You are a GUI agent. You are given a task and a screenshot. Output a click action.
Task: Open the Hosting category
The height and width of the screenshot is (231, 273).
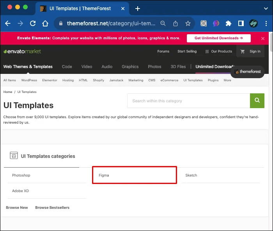pyautogui.click(x=68, y=80)
